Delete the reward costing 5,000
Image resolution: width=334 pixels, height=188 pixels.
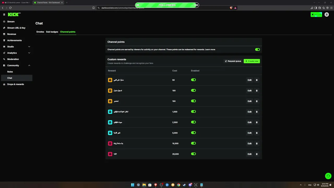[x=257, y=133]
